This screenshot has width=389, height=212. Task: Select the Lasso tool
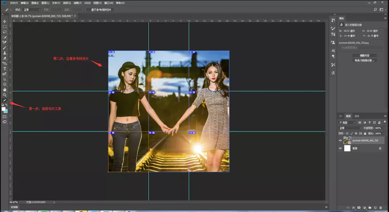tap(5, 32)
